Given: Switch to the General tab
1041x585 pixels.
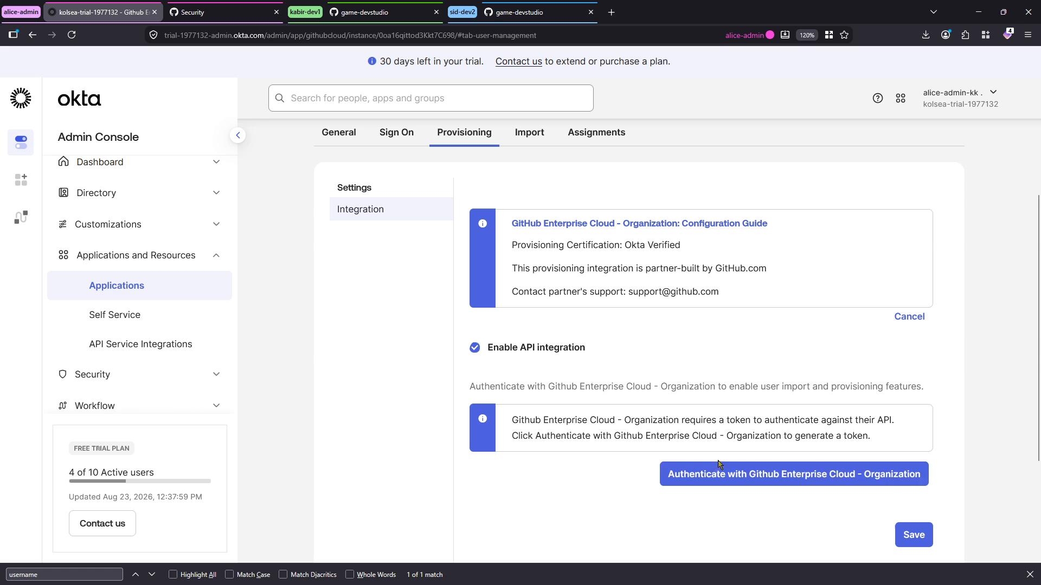Looking at the screenshot, I should pos(339,132).
